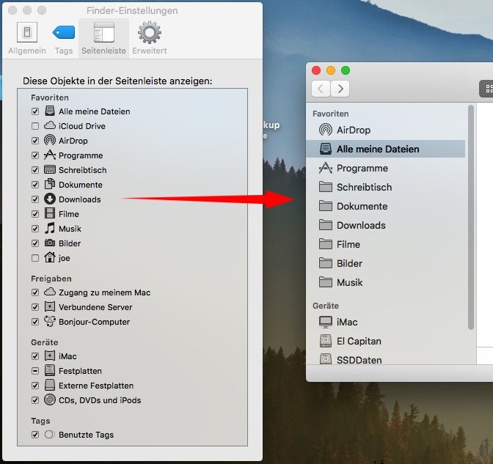The height and width of the screenshot is (464, 493).
Task: Switch to the Tags preferences tab
Action: coord(64,38)
